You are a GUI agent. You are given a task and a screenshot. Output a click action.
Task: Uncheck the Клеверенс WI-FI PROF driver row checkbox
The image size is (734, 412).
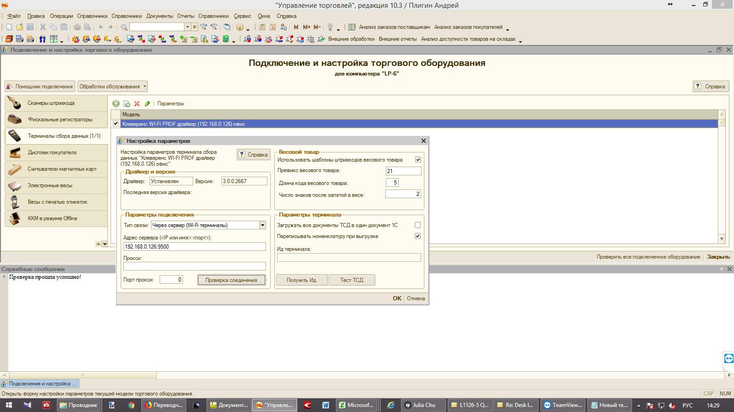[x=116, y=124]
